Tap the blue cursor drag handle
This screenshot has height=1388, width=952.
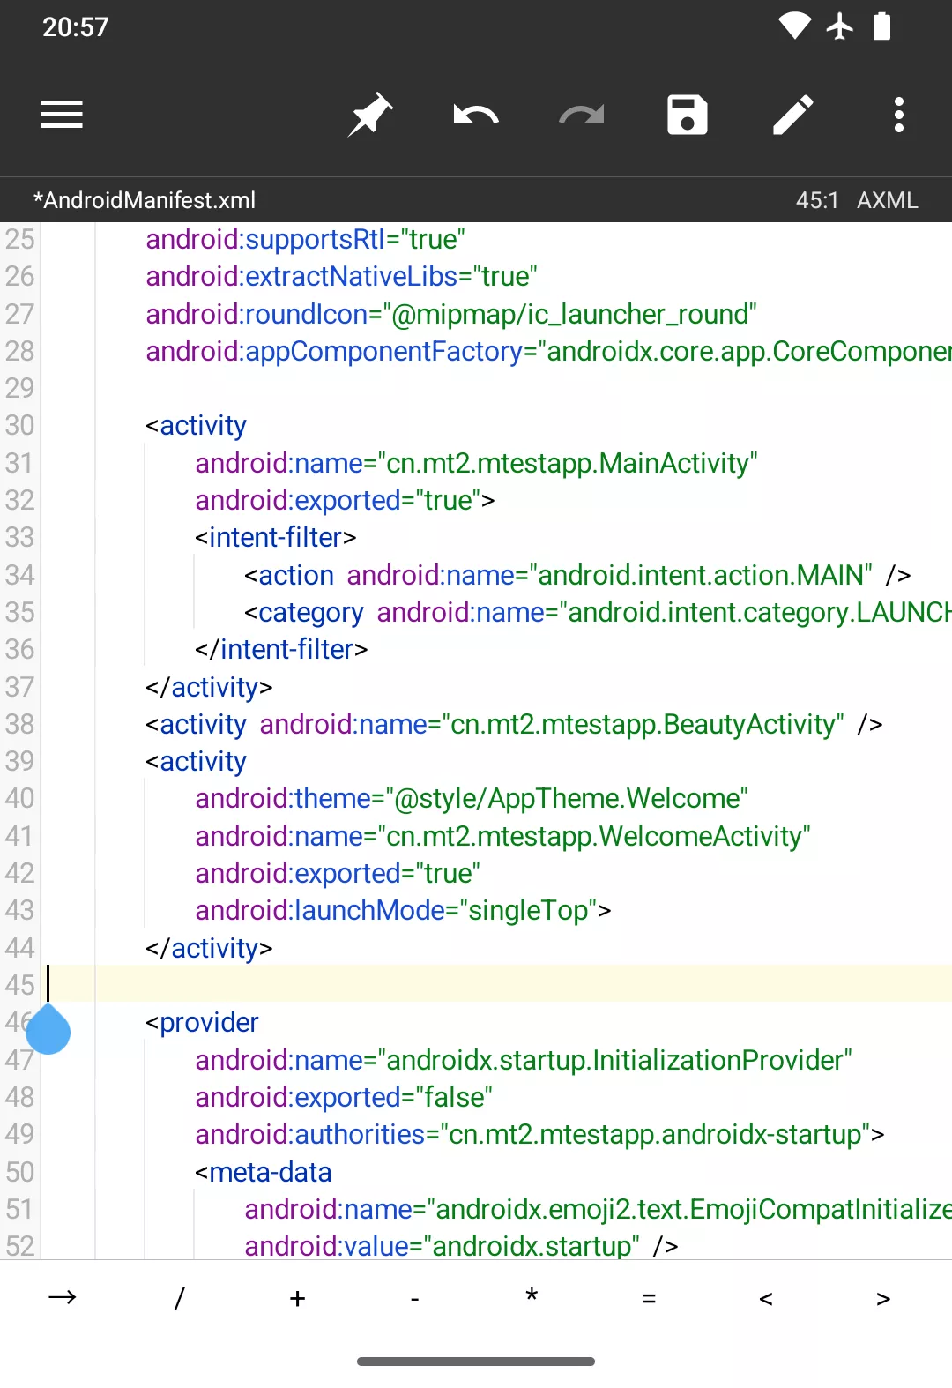point(48,1030)
